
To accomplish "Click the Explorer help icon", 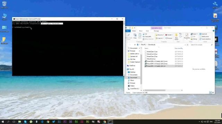I will point(213,31).
